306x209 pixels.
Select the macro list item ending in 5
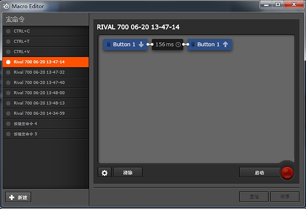coord(46,134)
